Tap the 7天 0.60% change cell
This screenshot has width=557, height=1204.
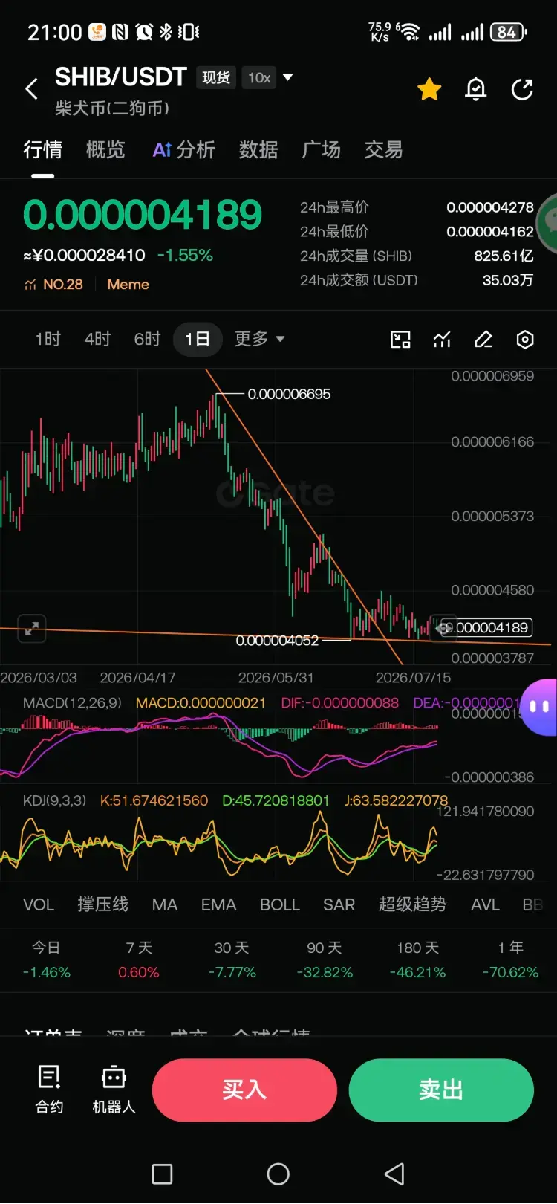click(139, 959)
